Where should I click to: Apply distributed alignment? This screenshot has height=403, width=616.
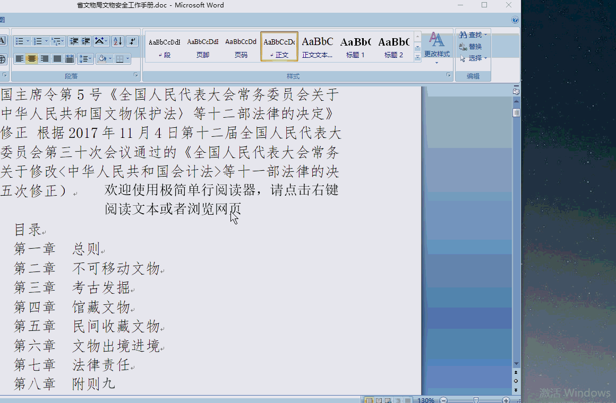click(x=70, y=59)
